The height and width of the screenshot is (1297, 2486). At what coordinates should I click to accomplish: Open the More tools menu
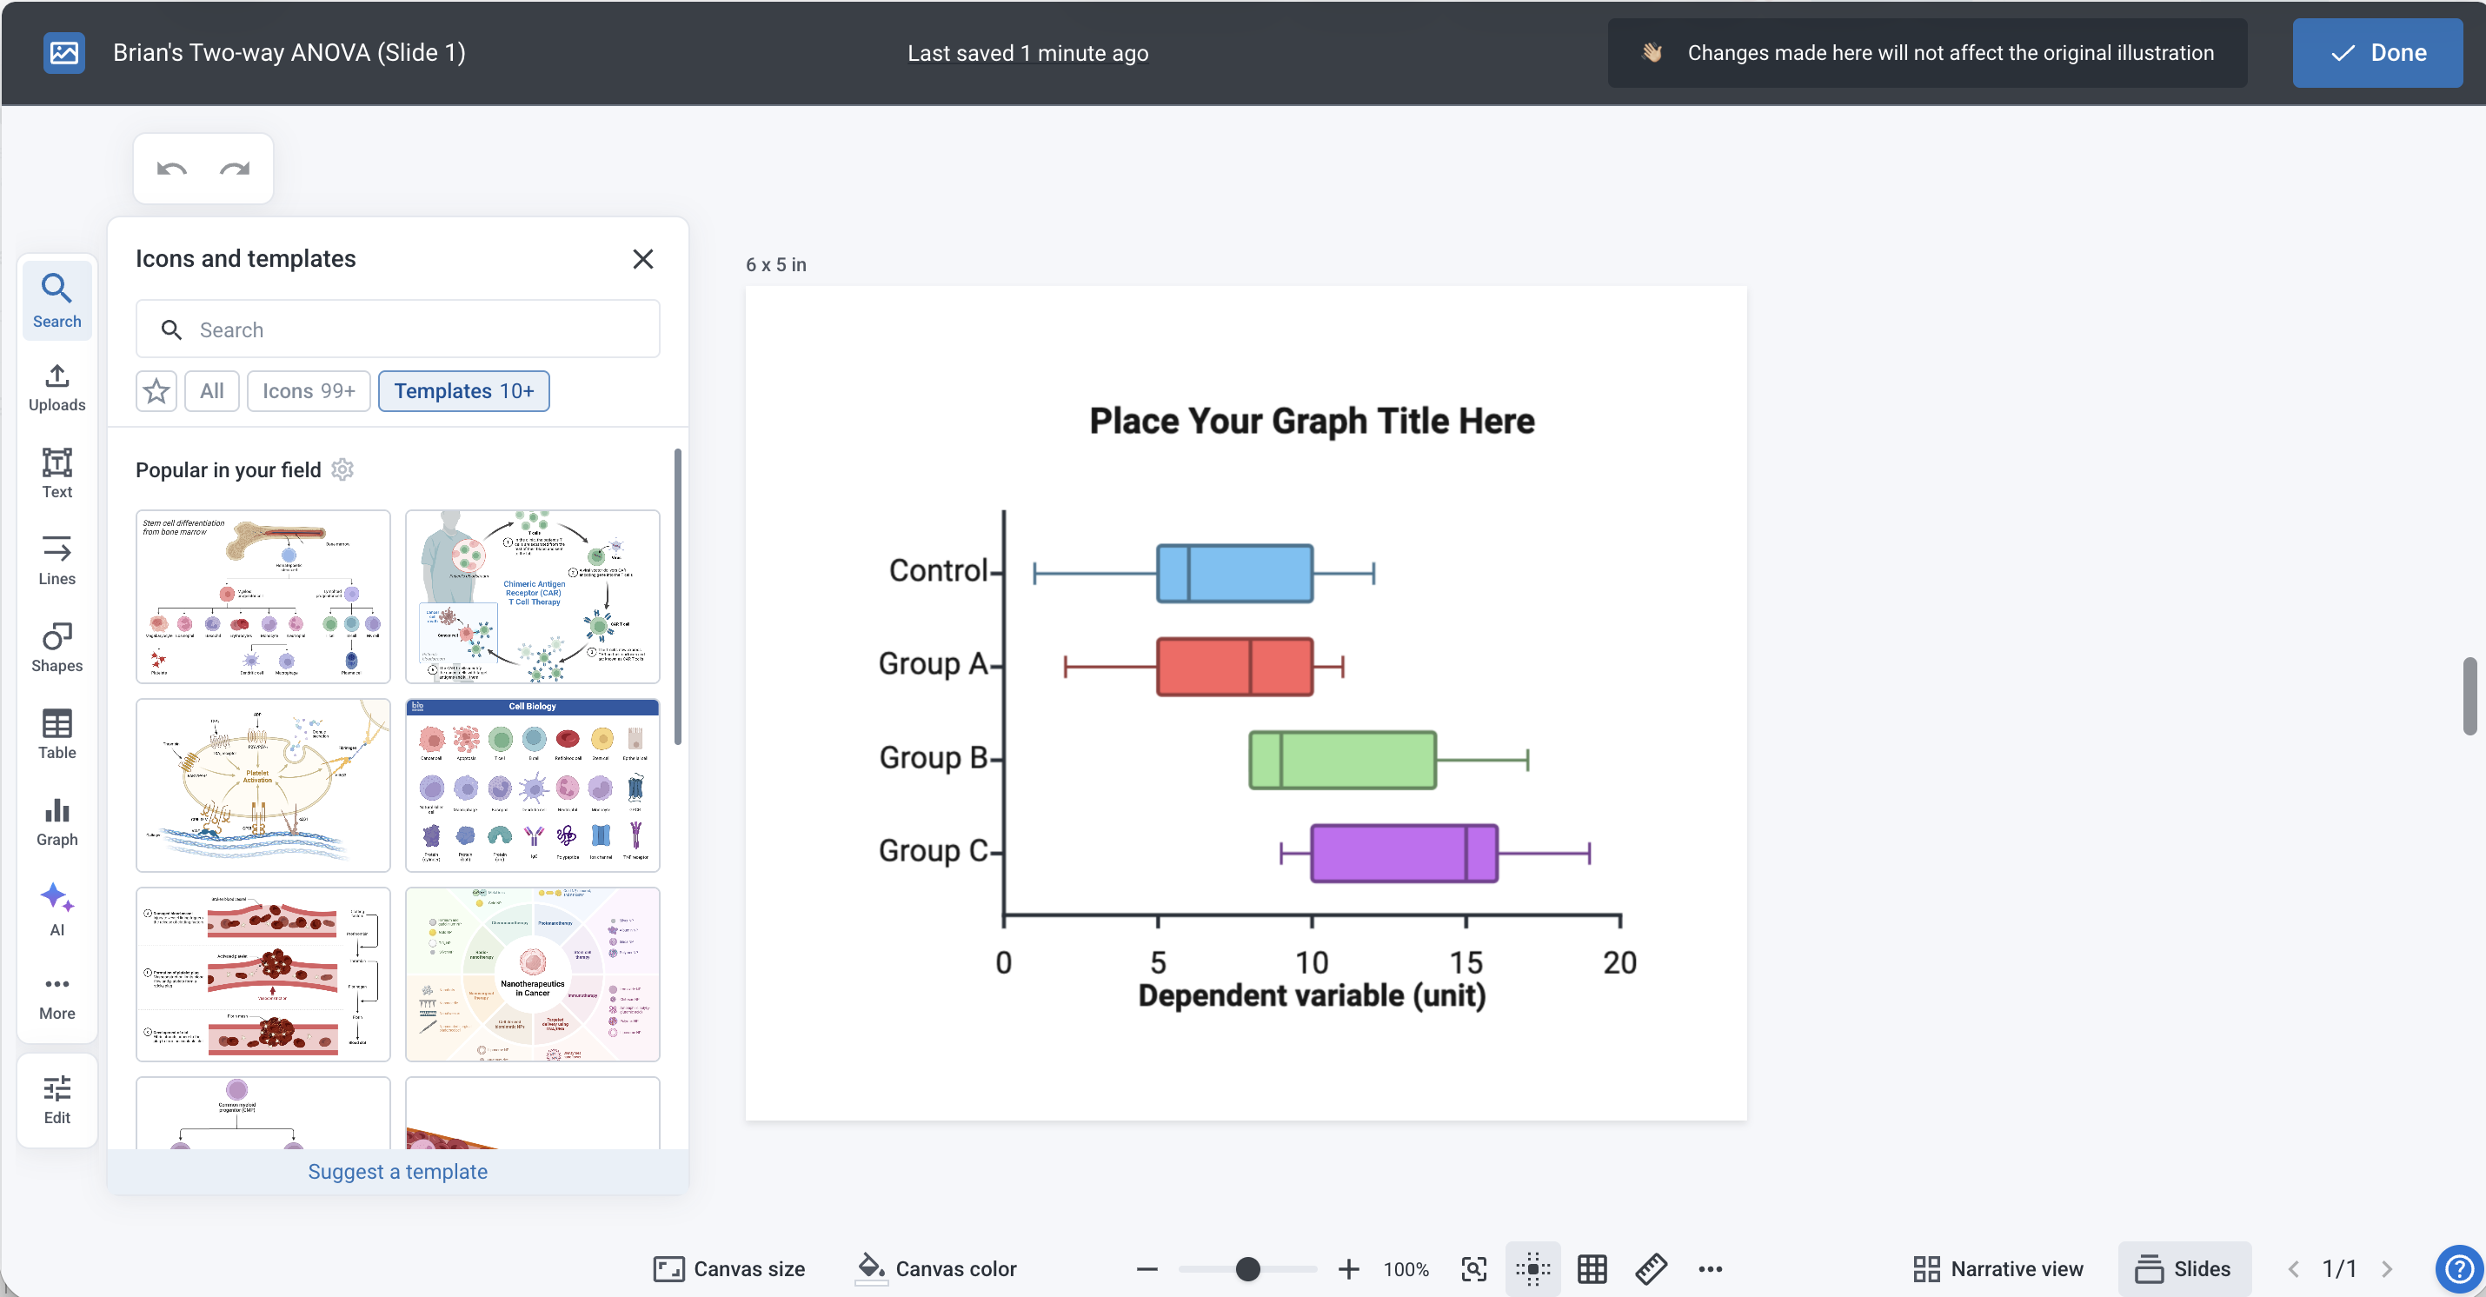click(57, 996)
